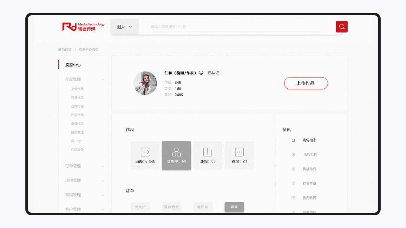Open 套餐作品 in the sidebar menu
Screen dimensions: 406x228
(x=77, y=123)
